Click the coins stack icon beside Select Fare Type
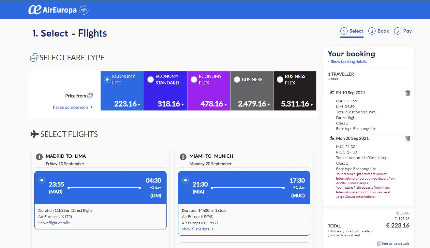Screen dimensions: 430x248 (x=34, y=58)
